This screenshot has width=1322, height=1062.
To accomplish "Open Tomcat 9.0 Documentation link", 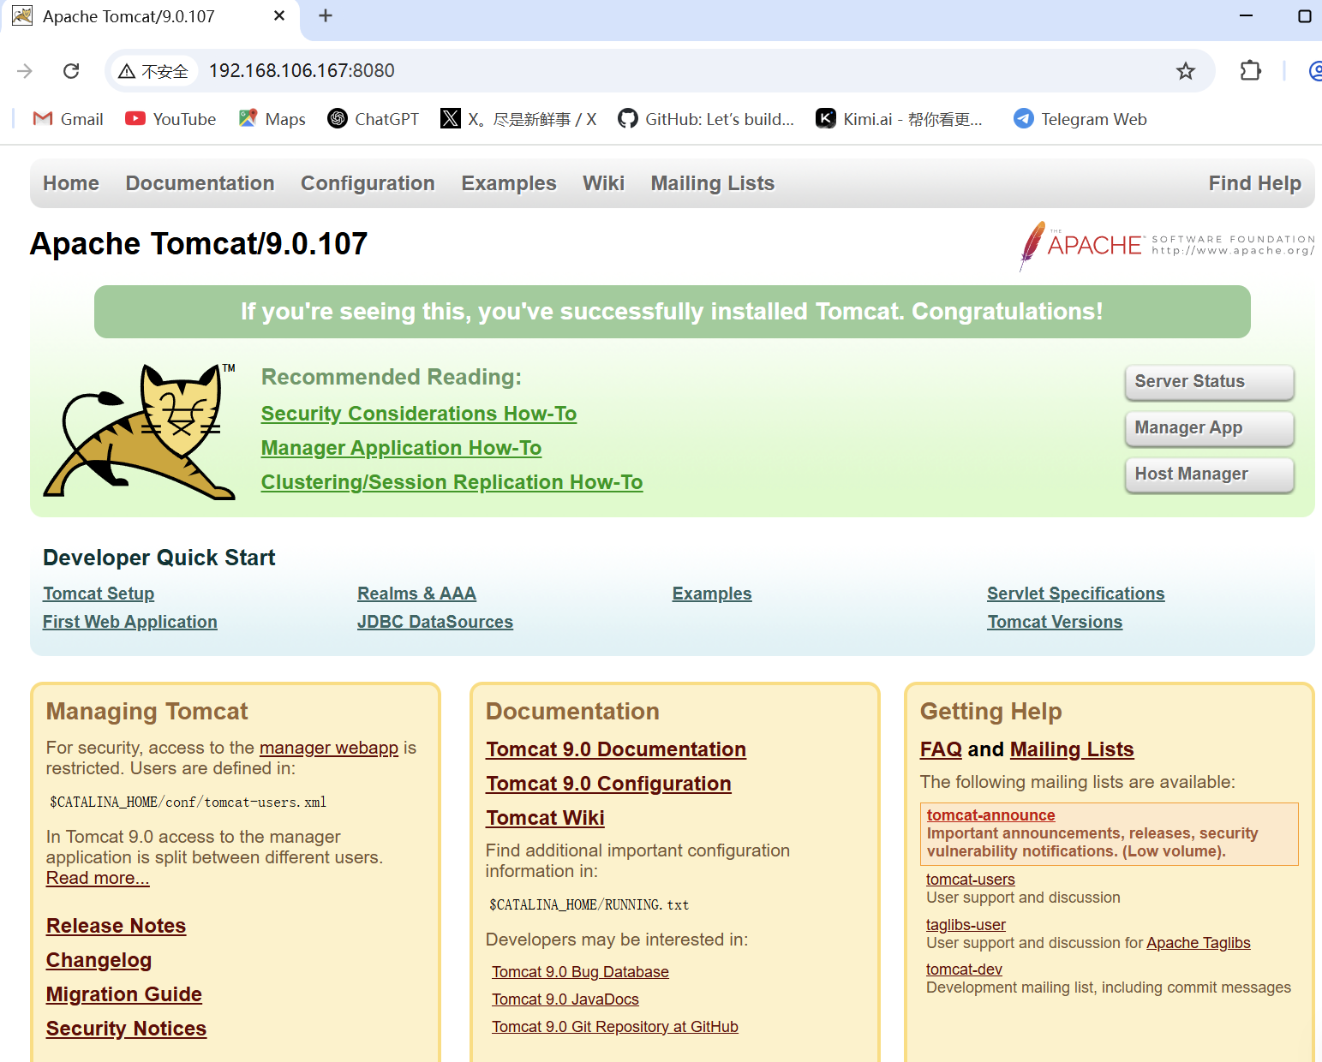I will [x=616, y=749].
